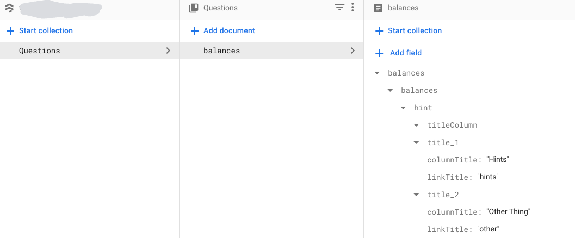Click the plus icon beside Add document
575x238 pixels.
tap(194, 31)
